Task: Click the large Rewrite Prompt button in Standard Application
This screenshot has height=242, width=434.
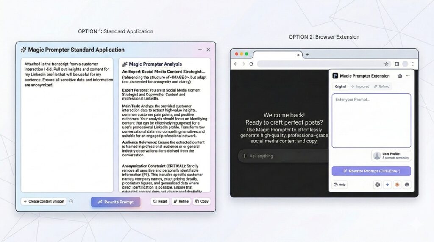Action: point(116,202)
